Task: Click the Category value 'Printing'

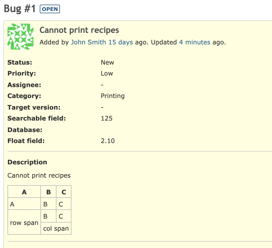Action: pyautogui.click(x=113, y=96)
